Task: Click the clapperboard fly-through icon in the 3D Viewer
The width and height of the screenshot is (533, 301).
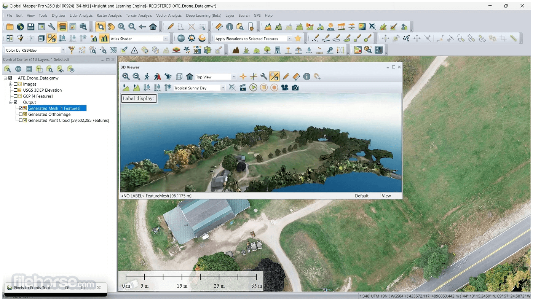Action: (x=243, y=88)
